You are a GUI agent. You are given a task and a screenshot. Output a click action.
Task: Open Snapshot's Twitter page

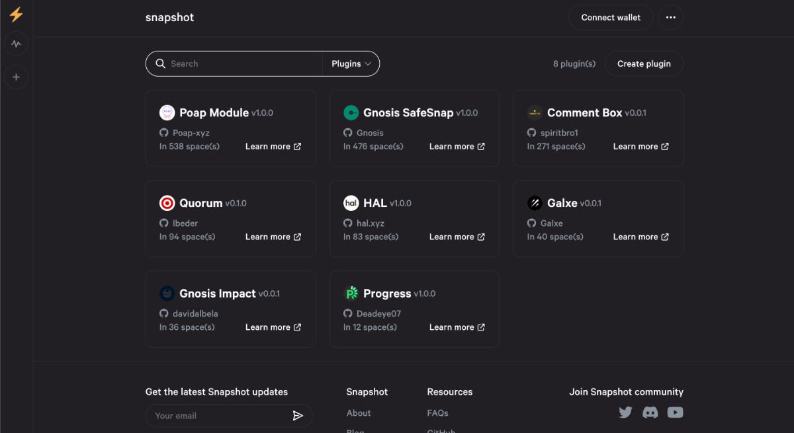(x=626, y=413)
